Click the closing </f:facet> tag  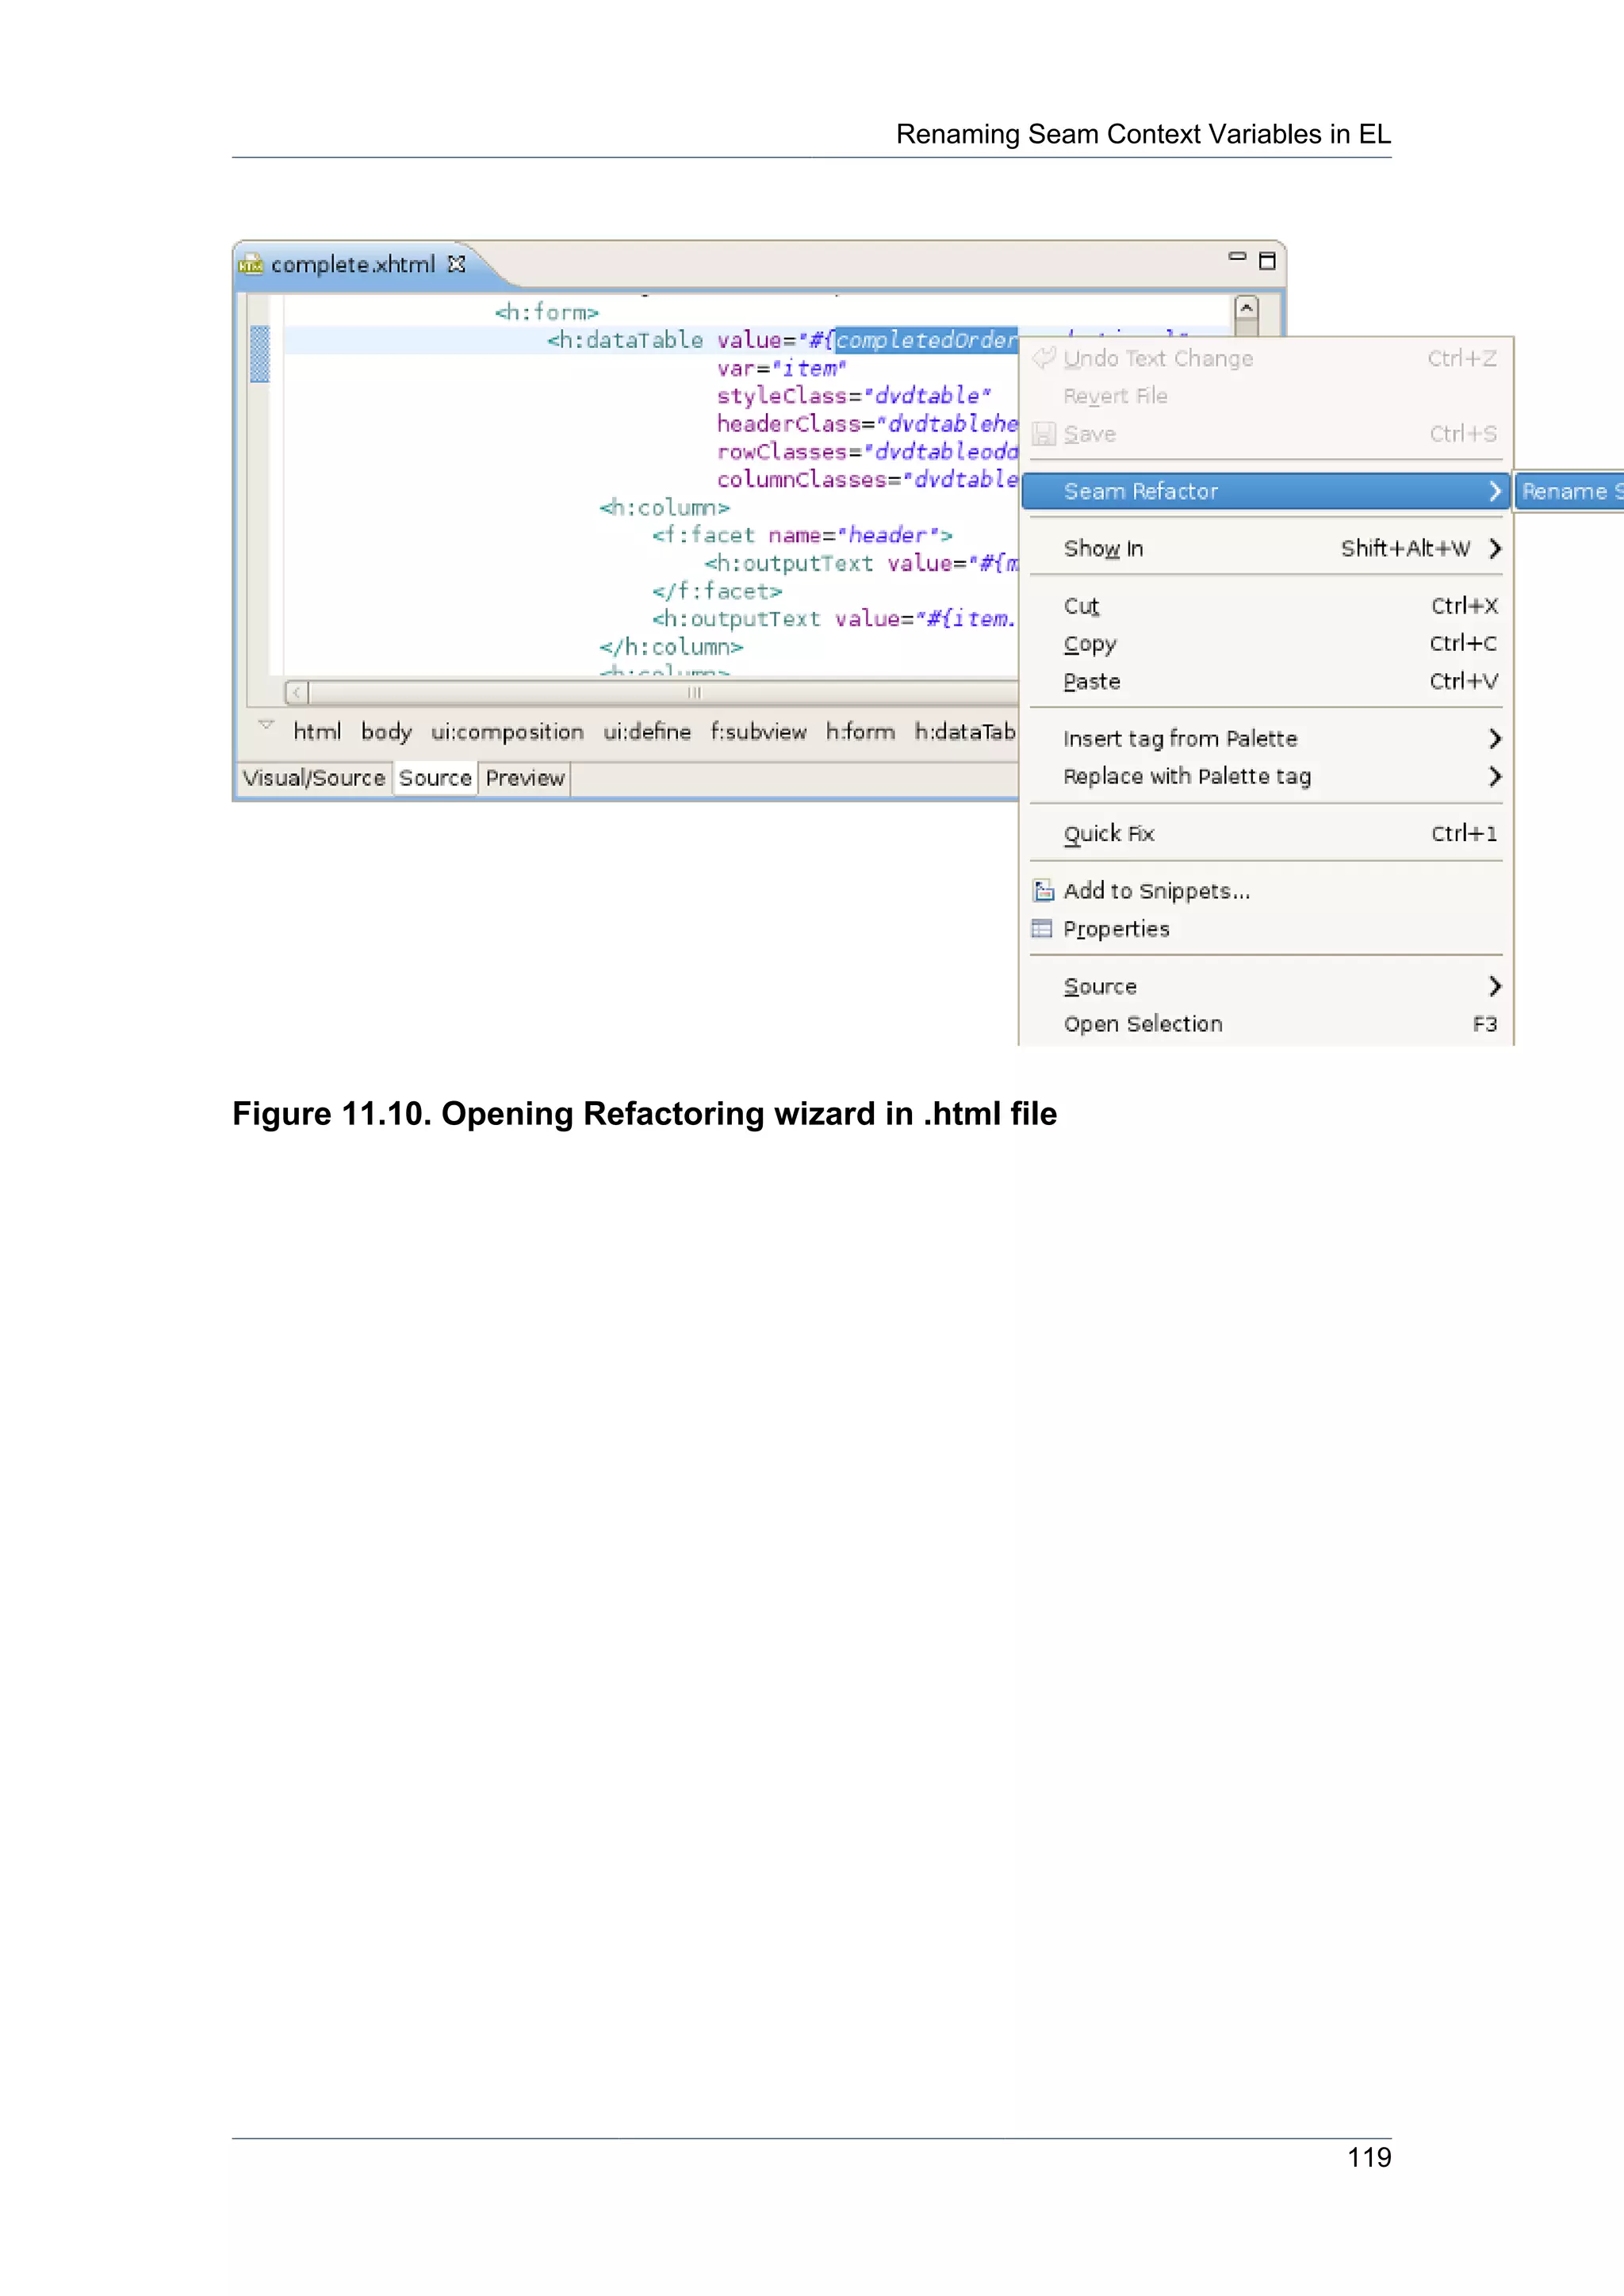coord(717,591)
